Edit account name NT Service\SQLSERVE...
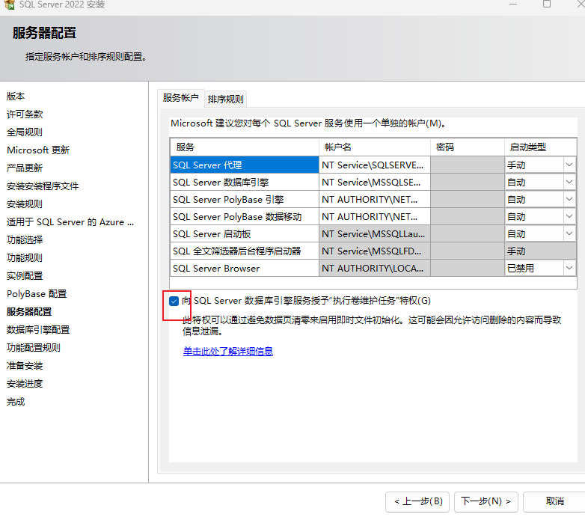The image size is (585, 517). pyautogui.click(x=375, y=165)
